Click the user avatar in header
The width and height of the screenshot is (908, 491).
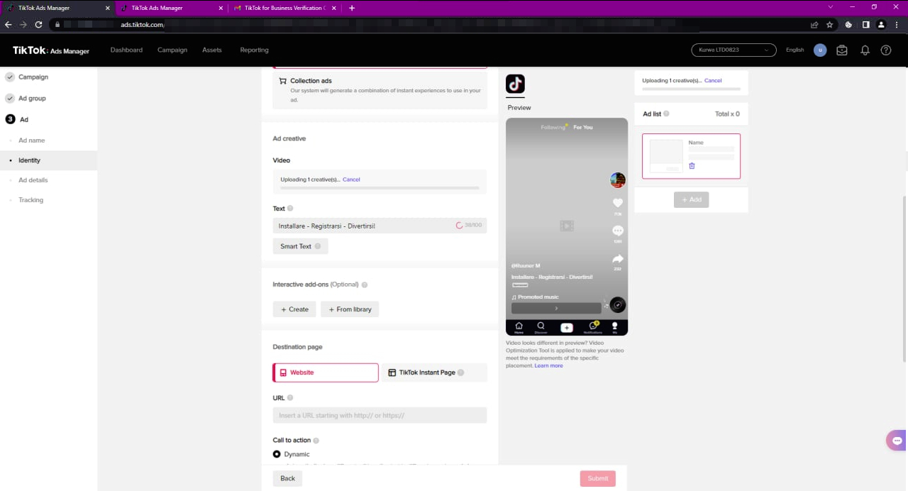pyautogui.click(x=820, y=50)
